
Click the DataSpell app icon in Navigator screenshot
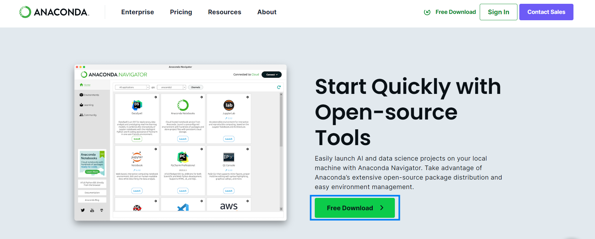(x=137, y=105)
